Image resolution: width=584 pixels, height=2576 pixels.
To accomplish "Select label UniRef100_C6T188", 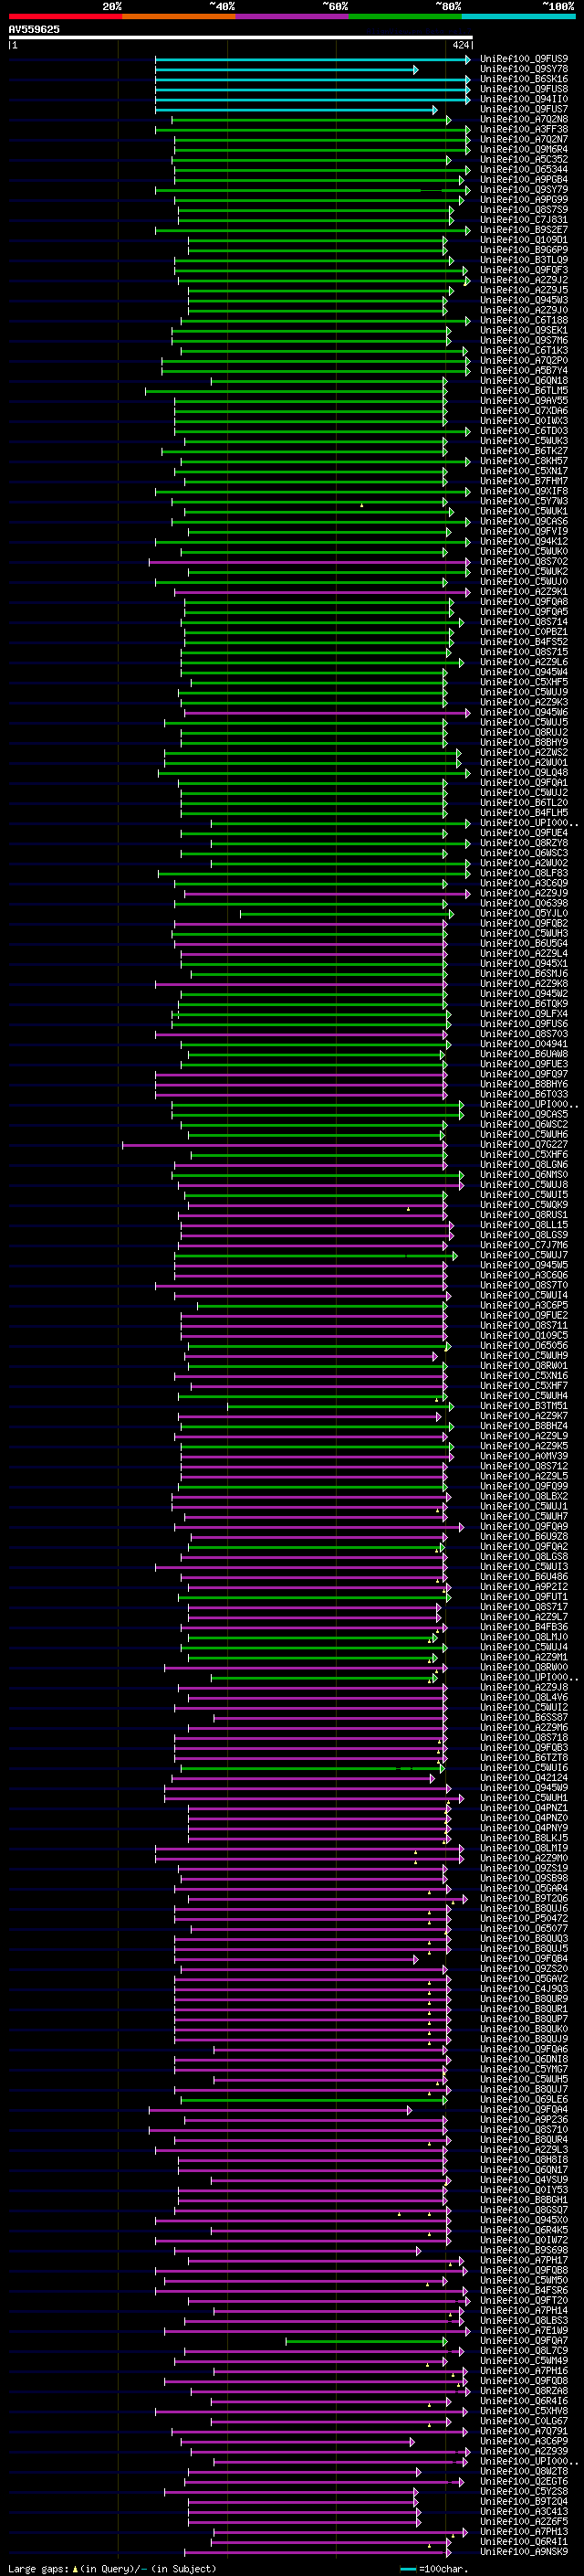I will (x=524, y=321).
